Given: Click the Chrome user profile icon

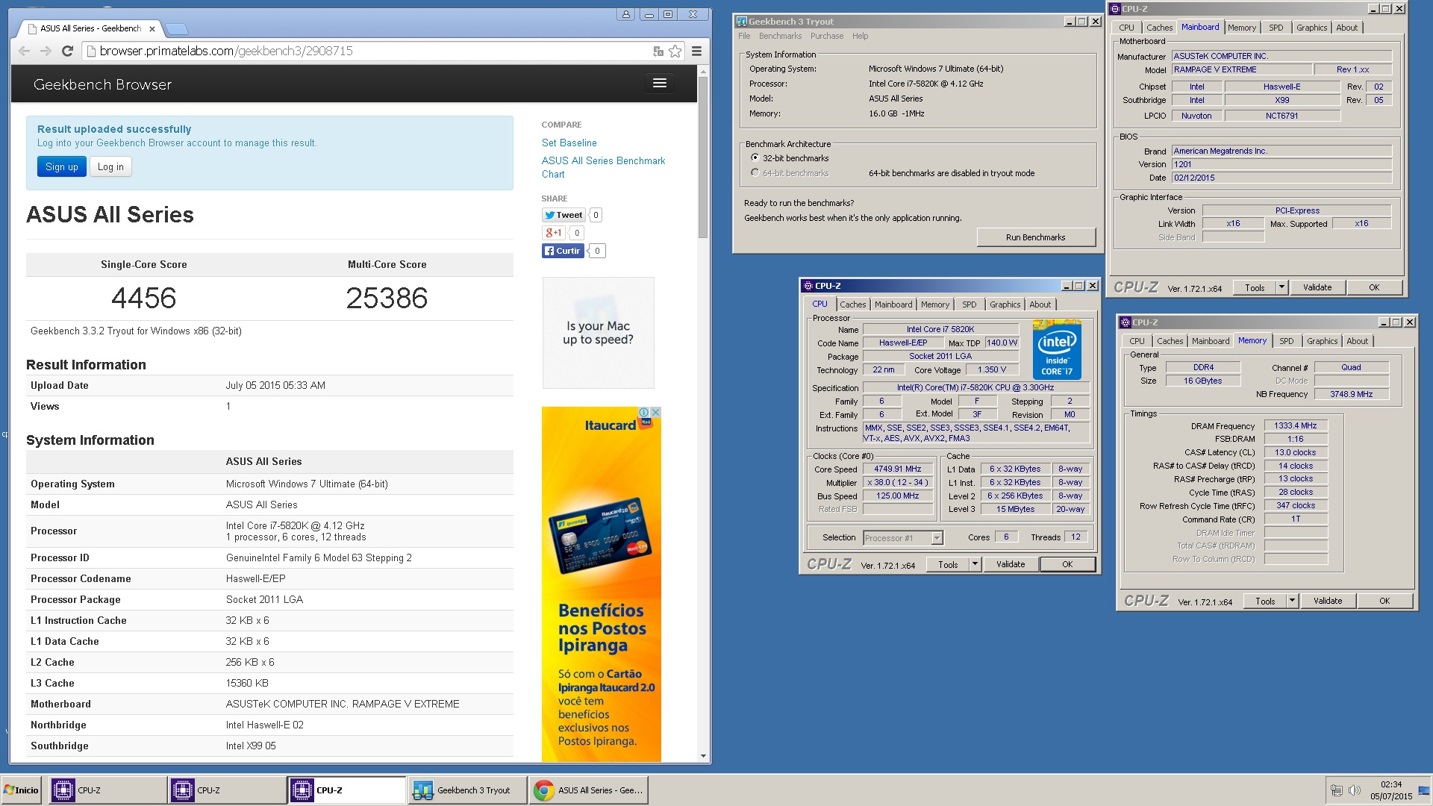Looking at the screenshot, I should point(626,14).
